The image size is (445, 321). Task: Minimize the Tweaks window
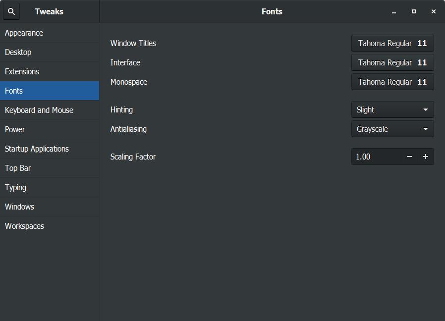(x=394, y=11)
